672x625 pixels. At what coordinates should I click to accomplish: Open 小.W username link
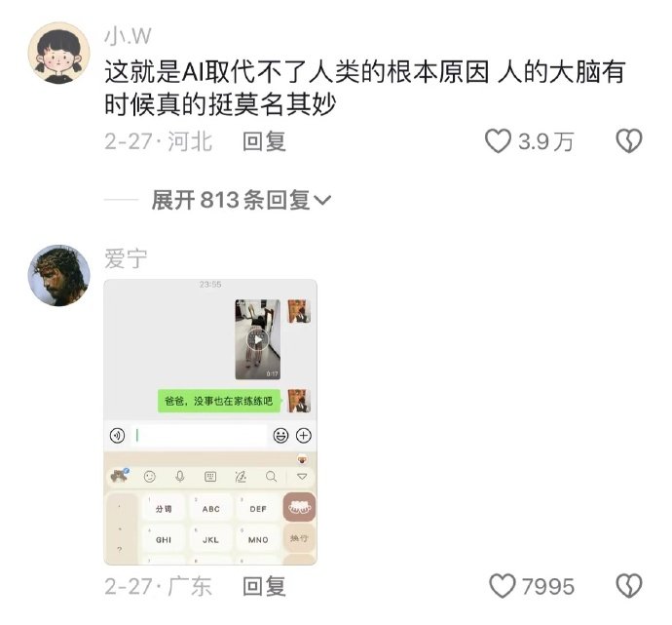(128, 36)
